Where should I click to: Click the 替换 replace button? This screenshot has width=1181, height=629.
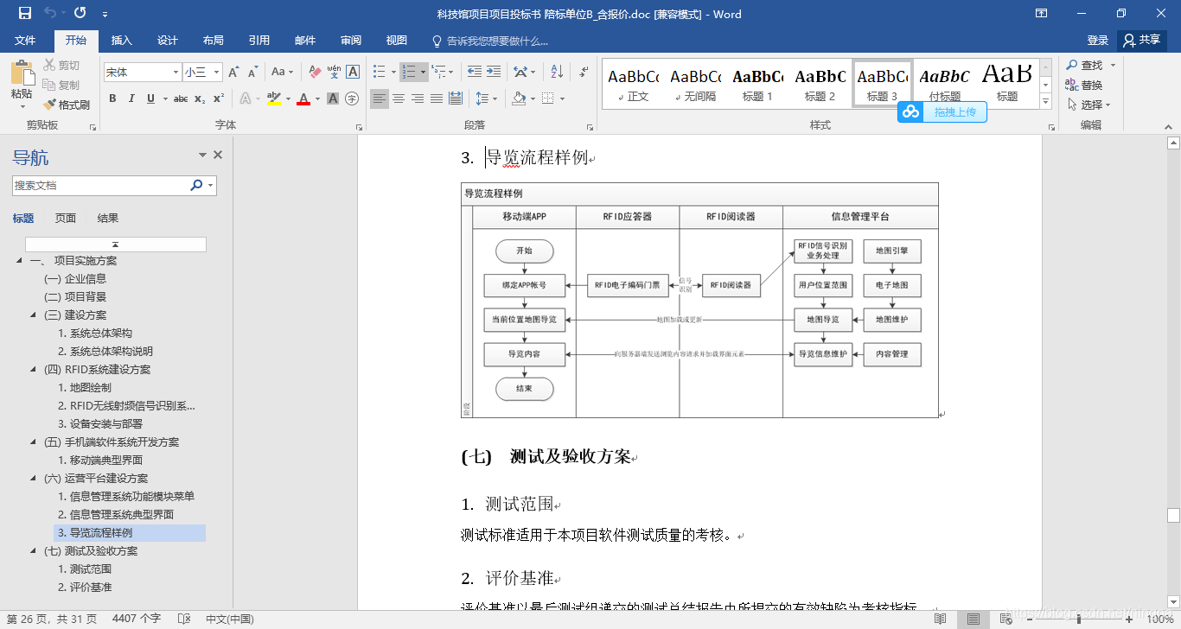1085,85
